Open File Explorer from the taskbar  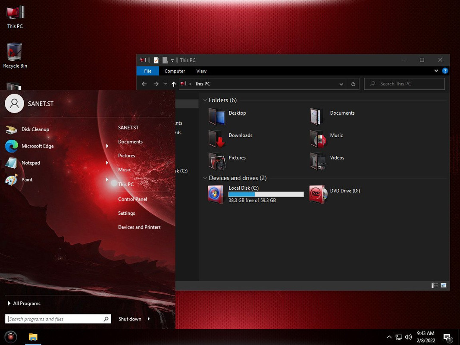tap(33, 337)
